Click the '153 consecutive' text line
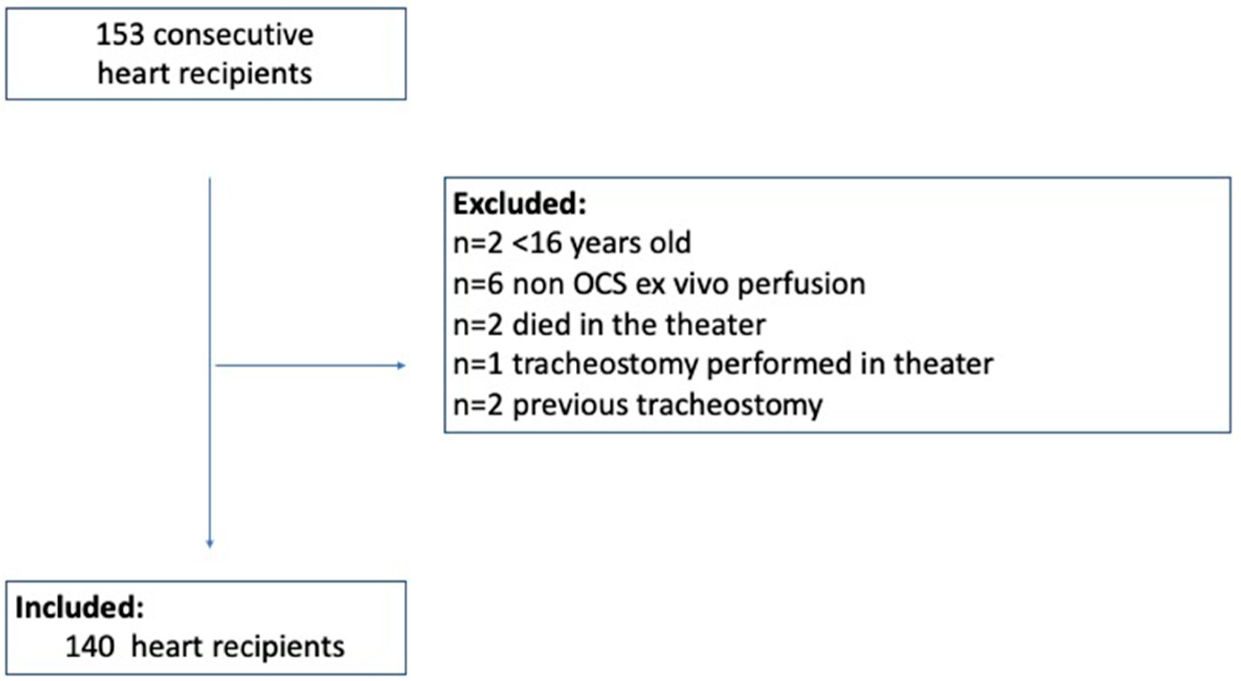 click(205, 35)
